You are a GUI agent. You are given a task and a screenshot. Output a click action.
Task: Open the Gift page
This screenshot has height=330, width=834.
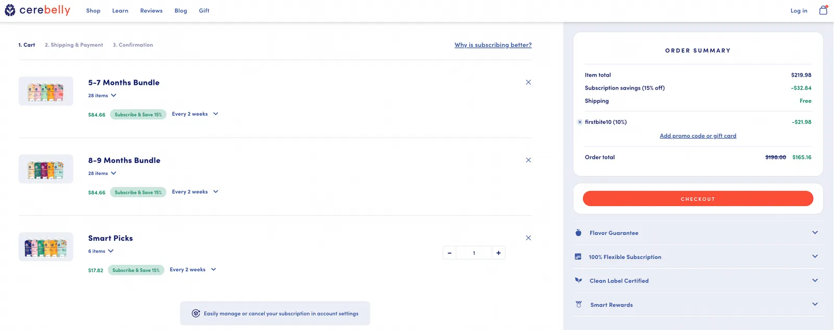pos(204,10)
